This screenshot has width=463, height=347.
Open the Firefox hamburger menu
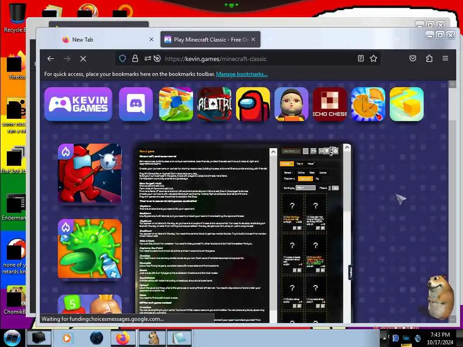pos(445,58)
